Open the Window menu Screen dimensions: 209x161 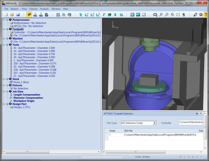56,9
